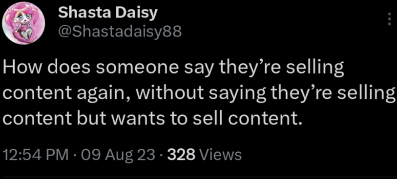Click the tweet line starting 'content again'
This screenshot has width=397, height=179.
[199, 93]
